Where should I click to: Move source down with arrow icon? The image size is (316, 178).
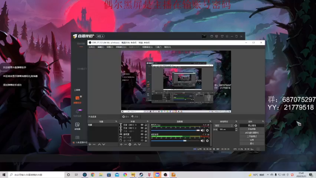139,144
